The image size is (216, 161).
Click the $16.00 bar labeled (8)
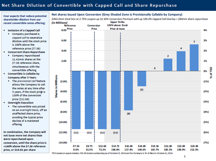click(129, 91)
